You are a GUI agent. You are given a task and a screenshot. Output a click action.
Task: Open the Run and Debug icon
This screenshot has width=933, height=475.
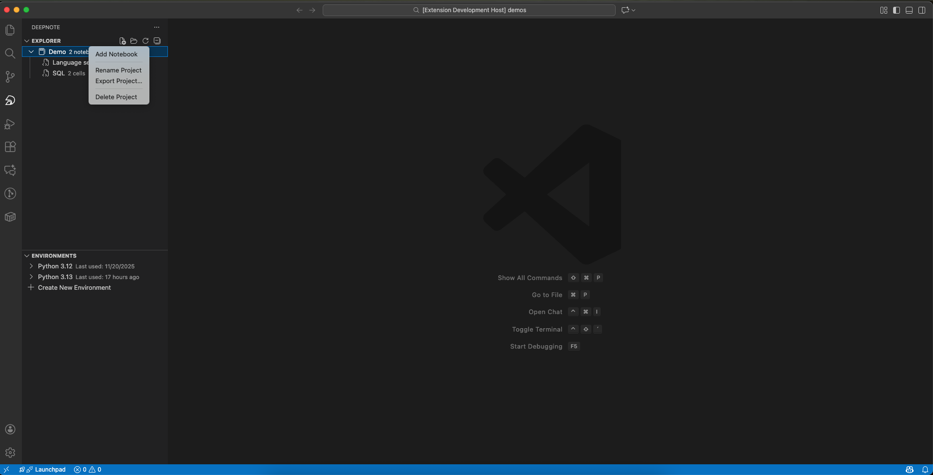pos(10,124)
